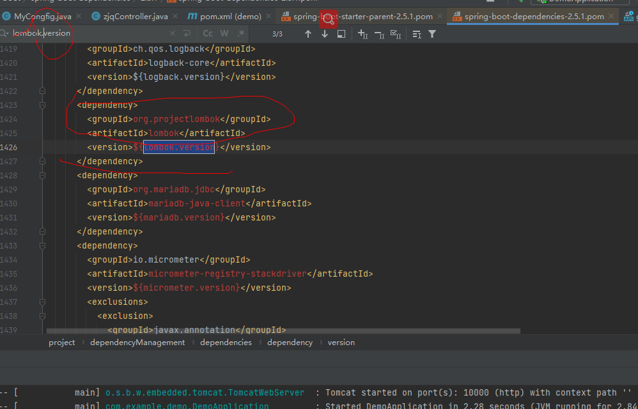The image size is (638, 409).
Task: Select all occurrences icon
Action: [x=396, y=34]
